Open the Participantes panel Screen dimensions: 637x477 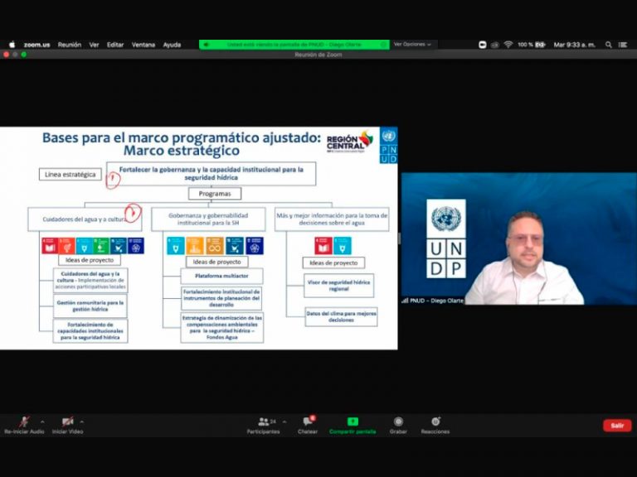pyautogui.click(x=264, y=422)
